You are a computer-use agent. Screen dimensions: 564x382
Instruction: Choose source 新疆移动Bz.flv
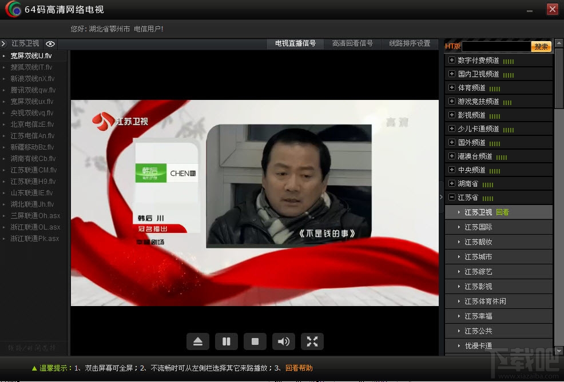[33, 147]
